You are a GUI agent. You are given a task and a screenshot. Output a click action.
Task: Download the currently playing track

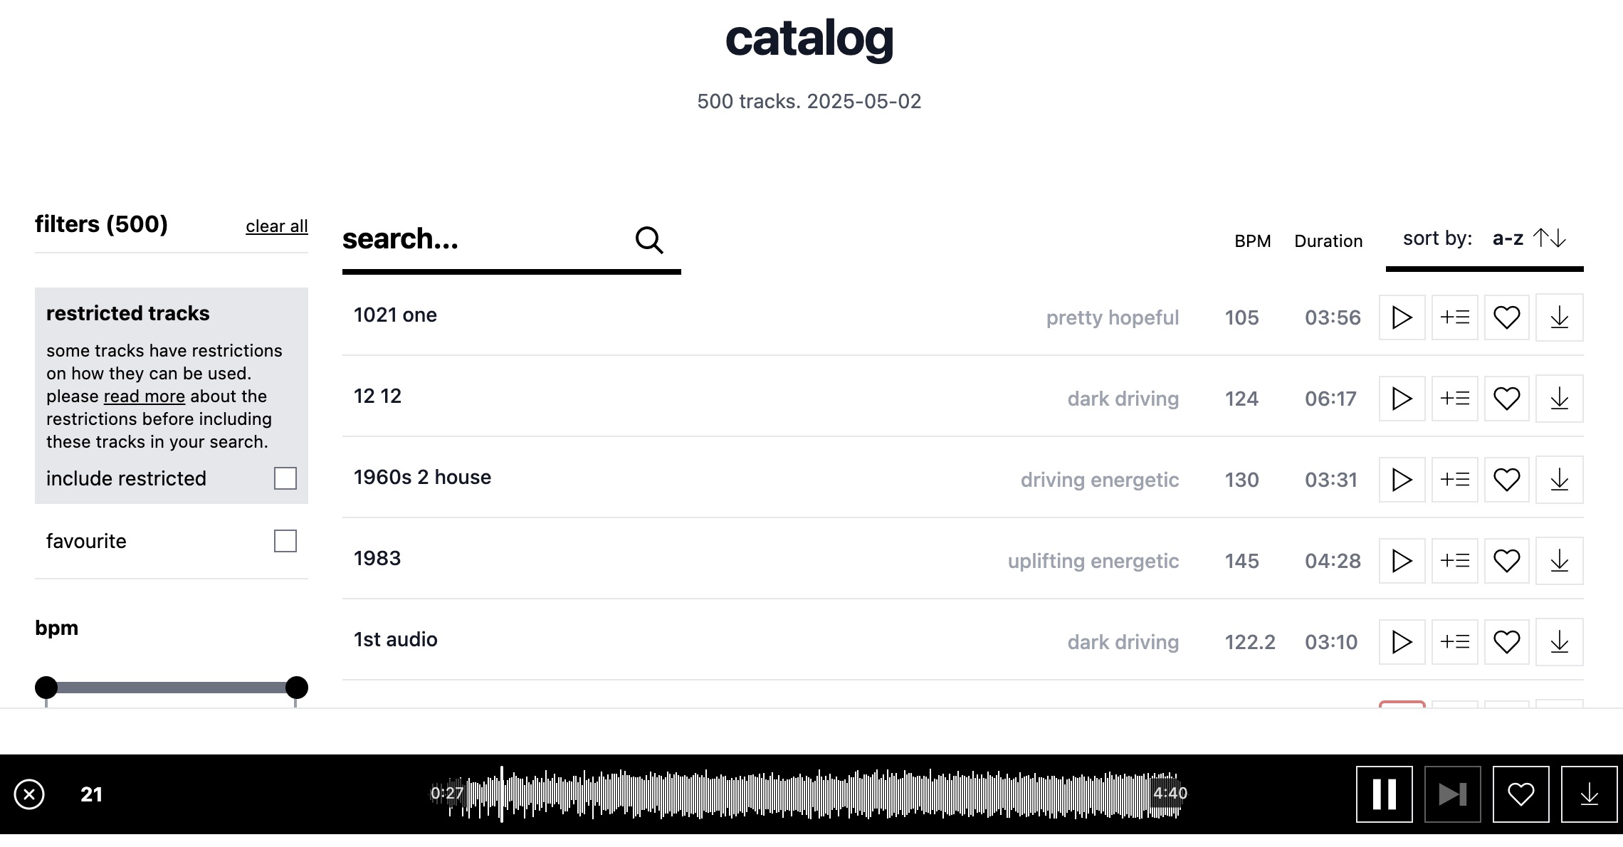pos(1589,794)
